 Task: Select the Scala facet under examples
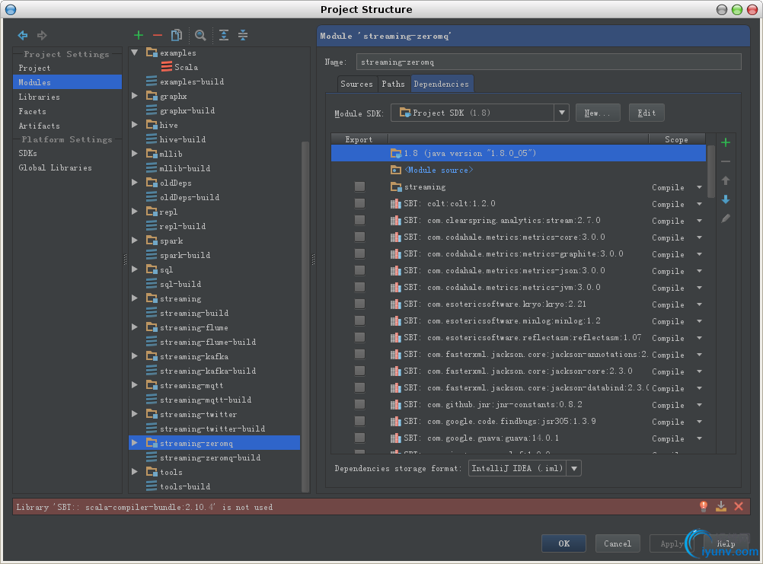coord(180,67)
